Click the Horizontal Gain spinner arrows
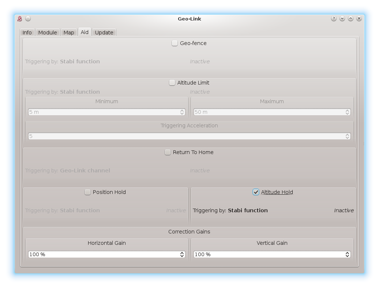 coord(182,254)
